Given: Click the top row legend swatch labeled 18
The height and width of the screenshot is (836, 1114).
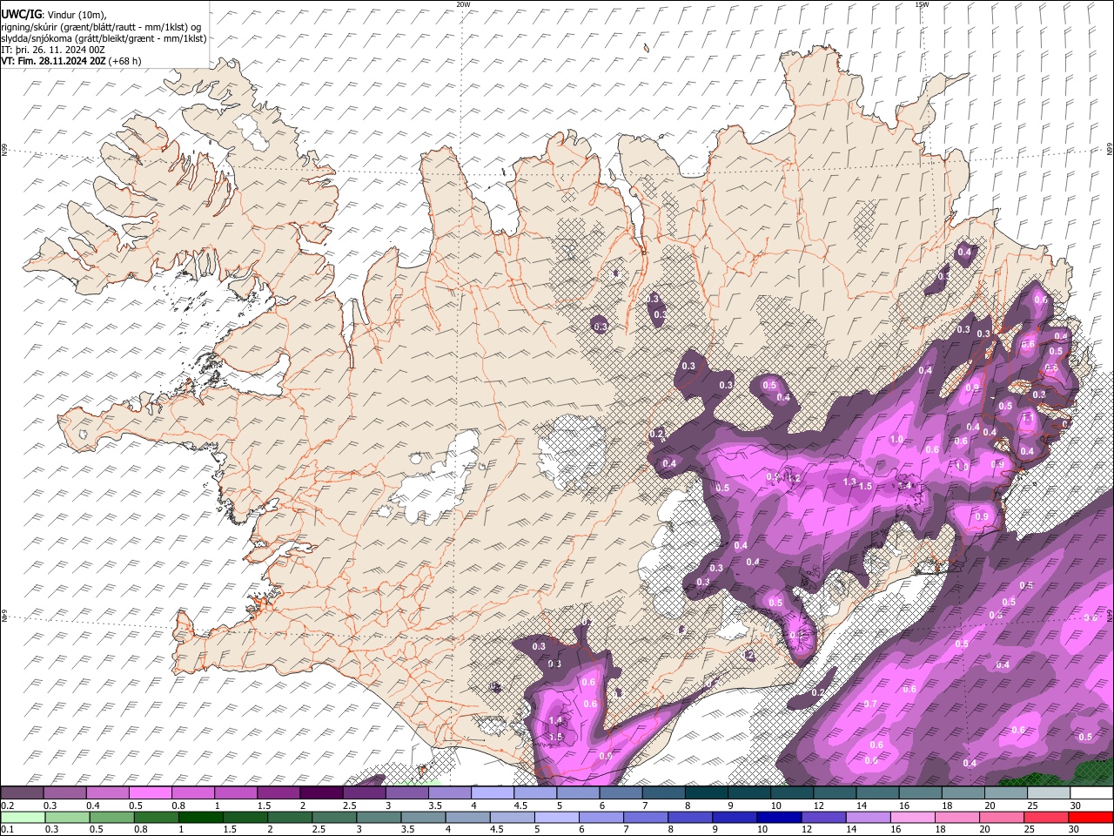Looking at the screenshot, I should tap(963, 792).
